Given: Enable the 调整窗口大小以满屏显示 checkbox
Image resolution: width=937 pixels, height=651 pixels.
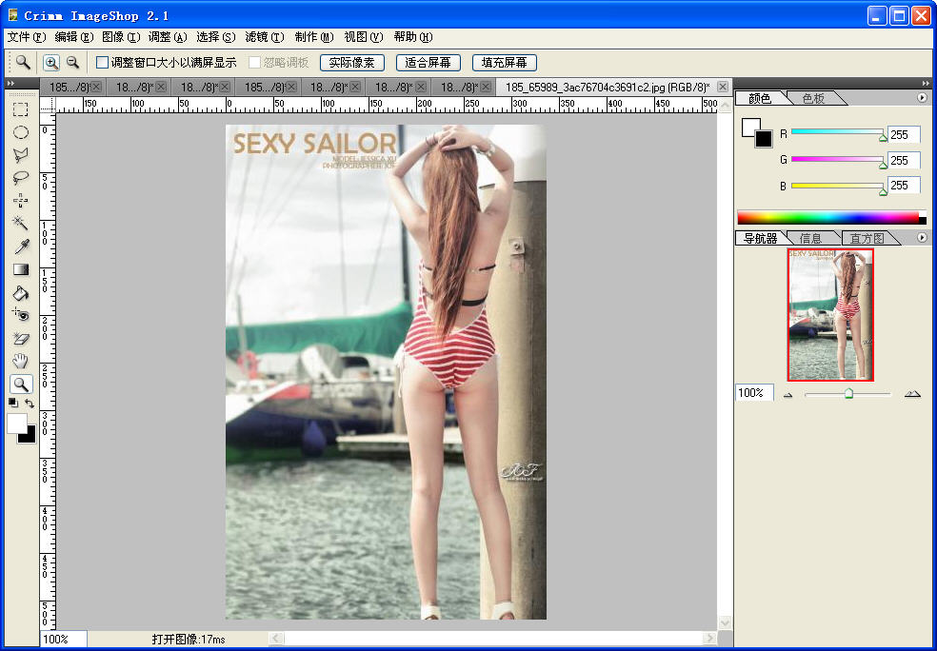Looking at the screenshot, I should click(103, 63).
